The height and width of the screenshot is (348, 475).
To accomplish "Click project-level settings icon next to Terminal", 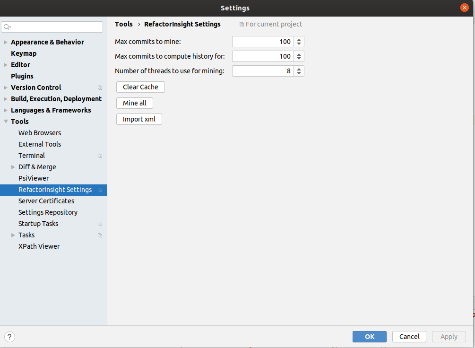I will 99,156.
